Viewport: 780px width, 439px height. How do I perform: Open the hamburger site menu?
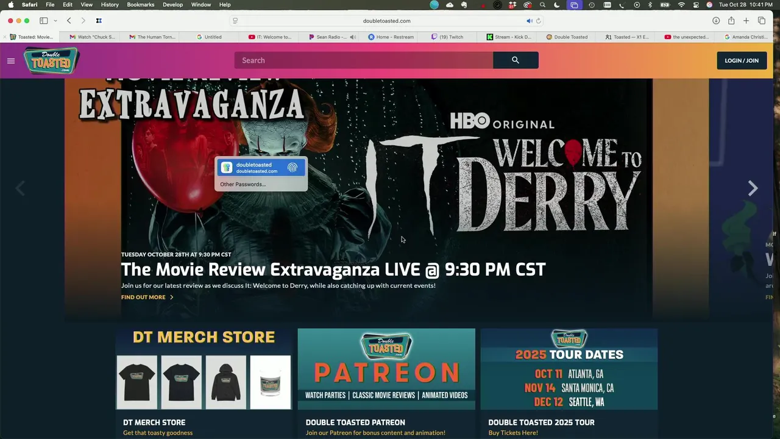(10, 60)
